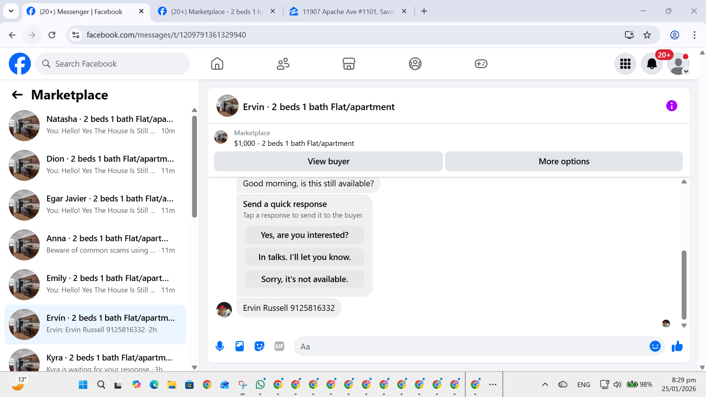The image size is (706, 397).
Task: Open the Facebook menu grid icon
Action: (625, 64)
